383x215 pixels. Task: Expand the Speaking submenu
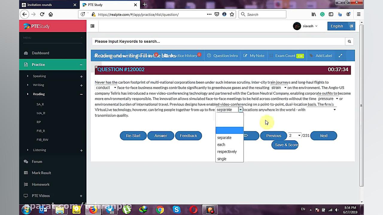point(81,76)
